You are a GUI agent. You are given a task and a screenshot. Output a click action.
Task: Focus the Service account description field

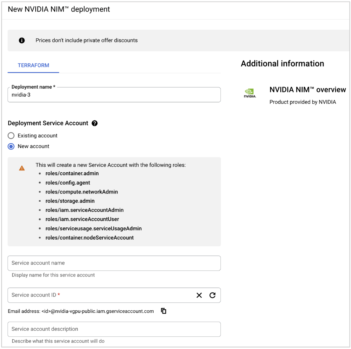[114, 329]
